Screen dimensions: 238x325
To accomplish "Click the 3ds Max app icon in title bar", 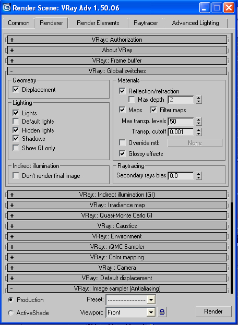I will pyautogui.click(x=6, y=8).
